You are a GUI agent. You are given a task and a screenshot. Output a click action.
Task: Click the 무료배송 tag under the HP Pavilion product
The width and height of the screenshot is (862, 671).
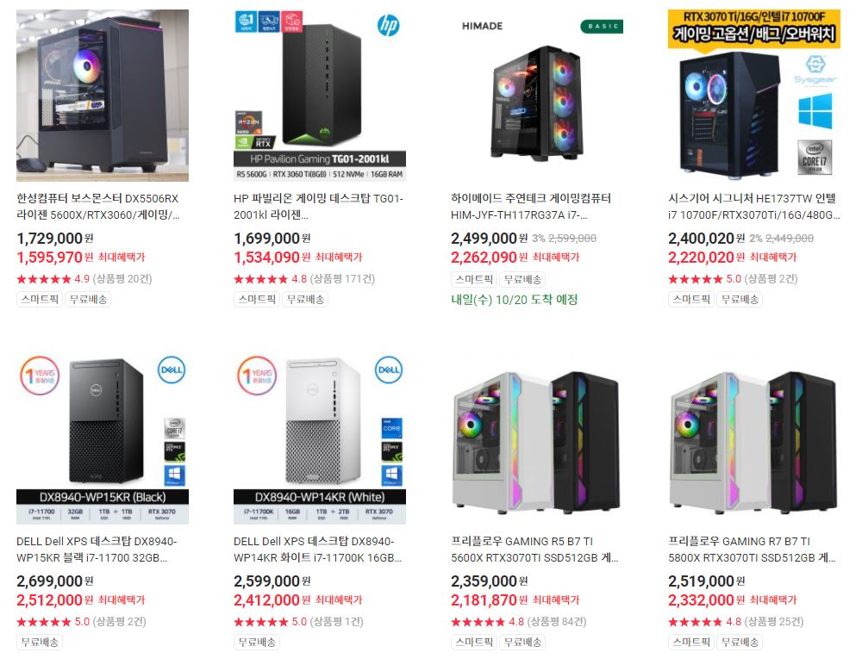coord(305,299)
